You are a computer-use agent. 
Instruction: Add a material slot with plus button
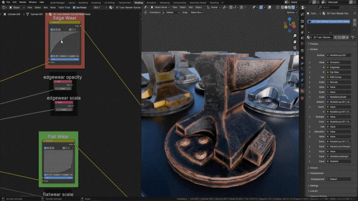point(355,20)
